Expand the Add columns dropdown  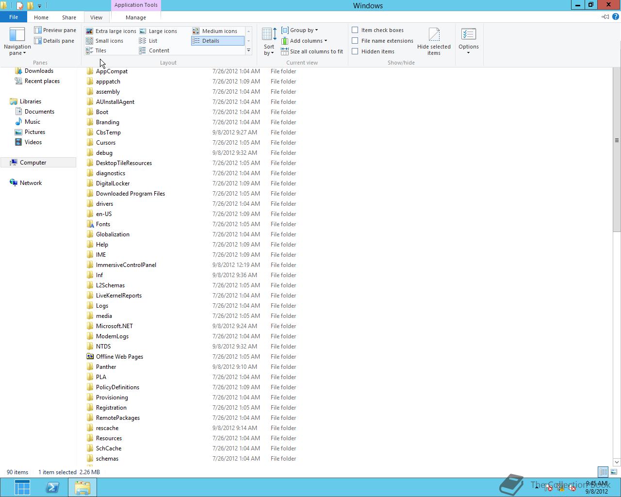304,41
